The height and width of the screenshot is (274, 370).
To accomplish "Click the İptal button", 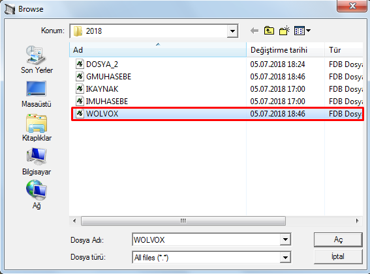I will coord(338,256).
